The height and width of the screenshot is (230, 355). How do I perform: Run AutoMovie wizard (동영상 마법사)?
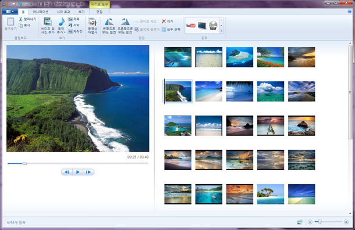click(93, 26)
